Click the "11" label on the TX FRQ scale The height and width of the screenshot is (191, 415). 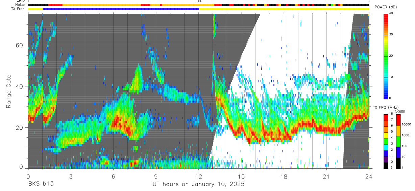[x=391, y=156]
